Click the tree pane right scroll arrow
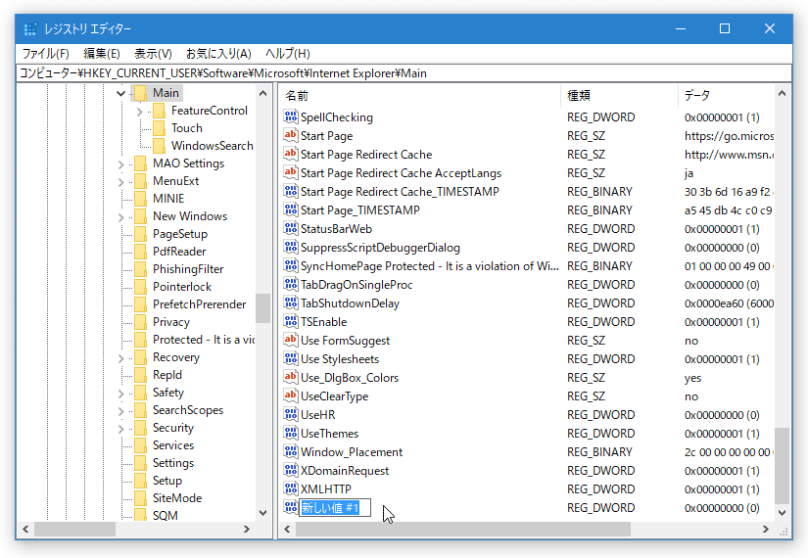The image size is (808, 558). (x=247, y=529)
